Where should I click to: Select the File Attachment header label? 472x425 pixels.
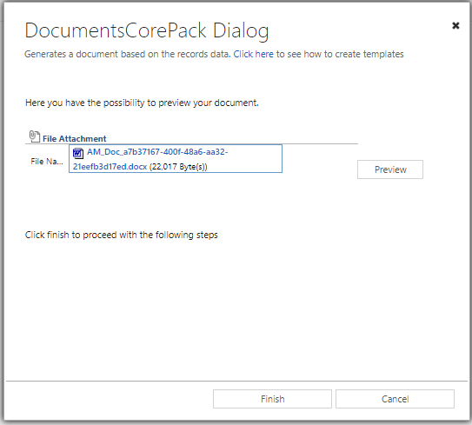[x=75, y=139]
